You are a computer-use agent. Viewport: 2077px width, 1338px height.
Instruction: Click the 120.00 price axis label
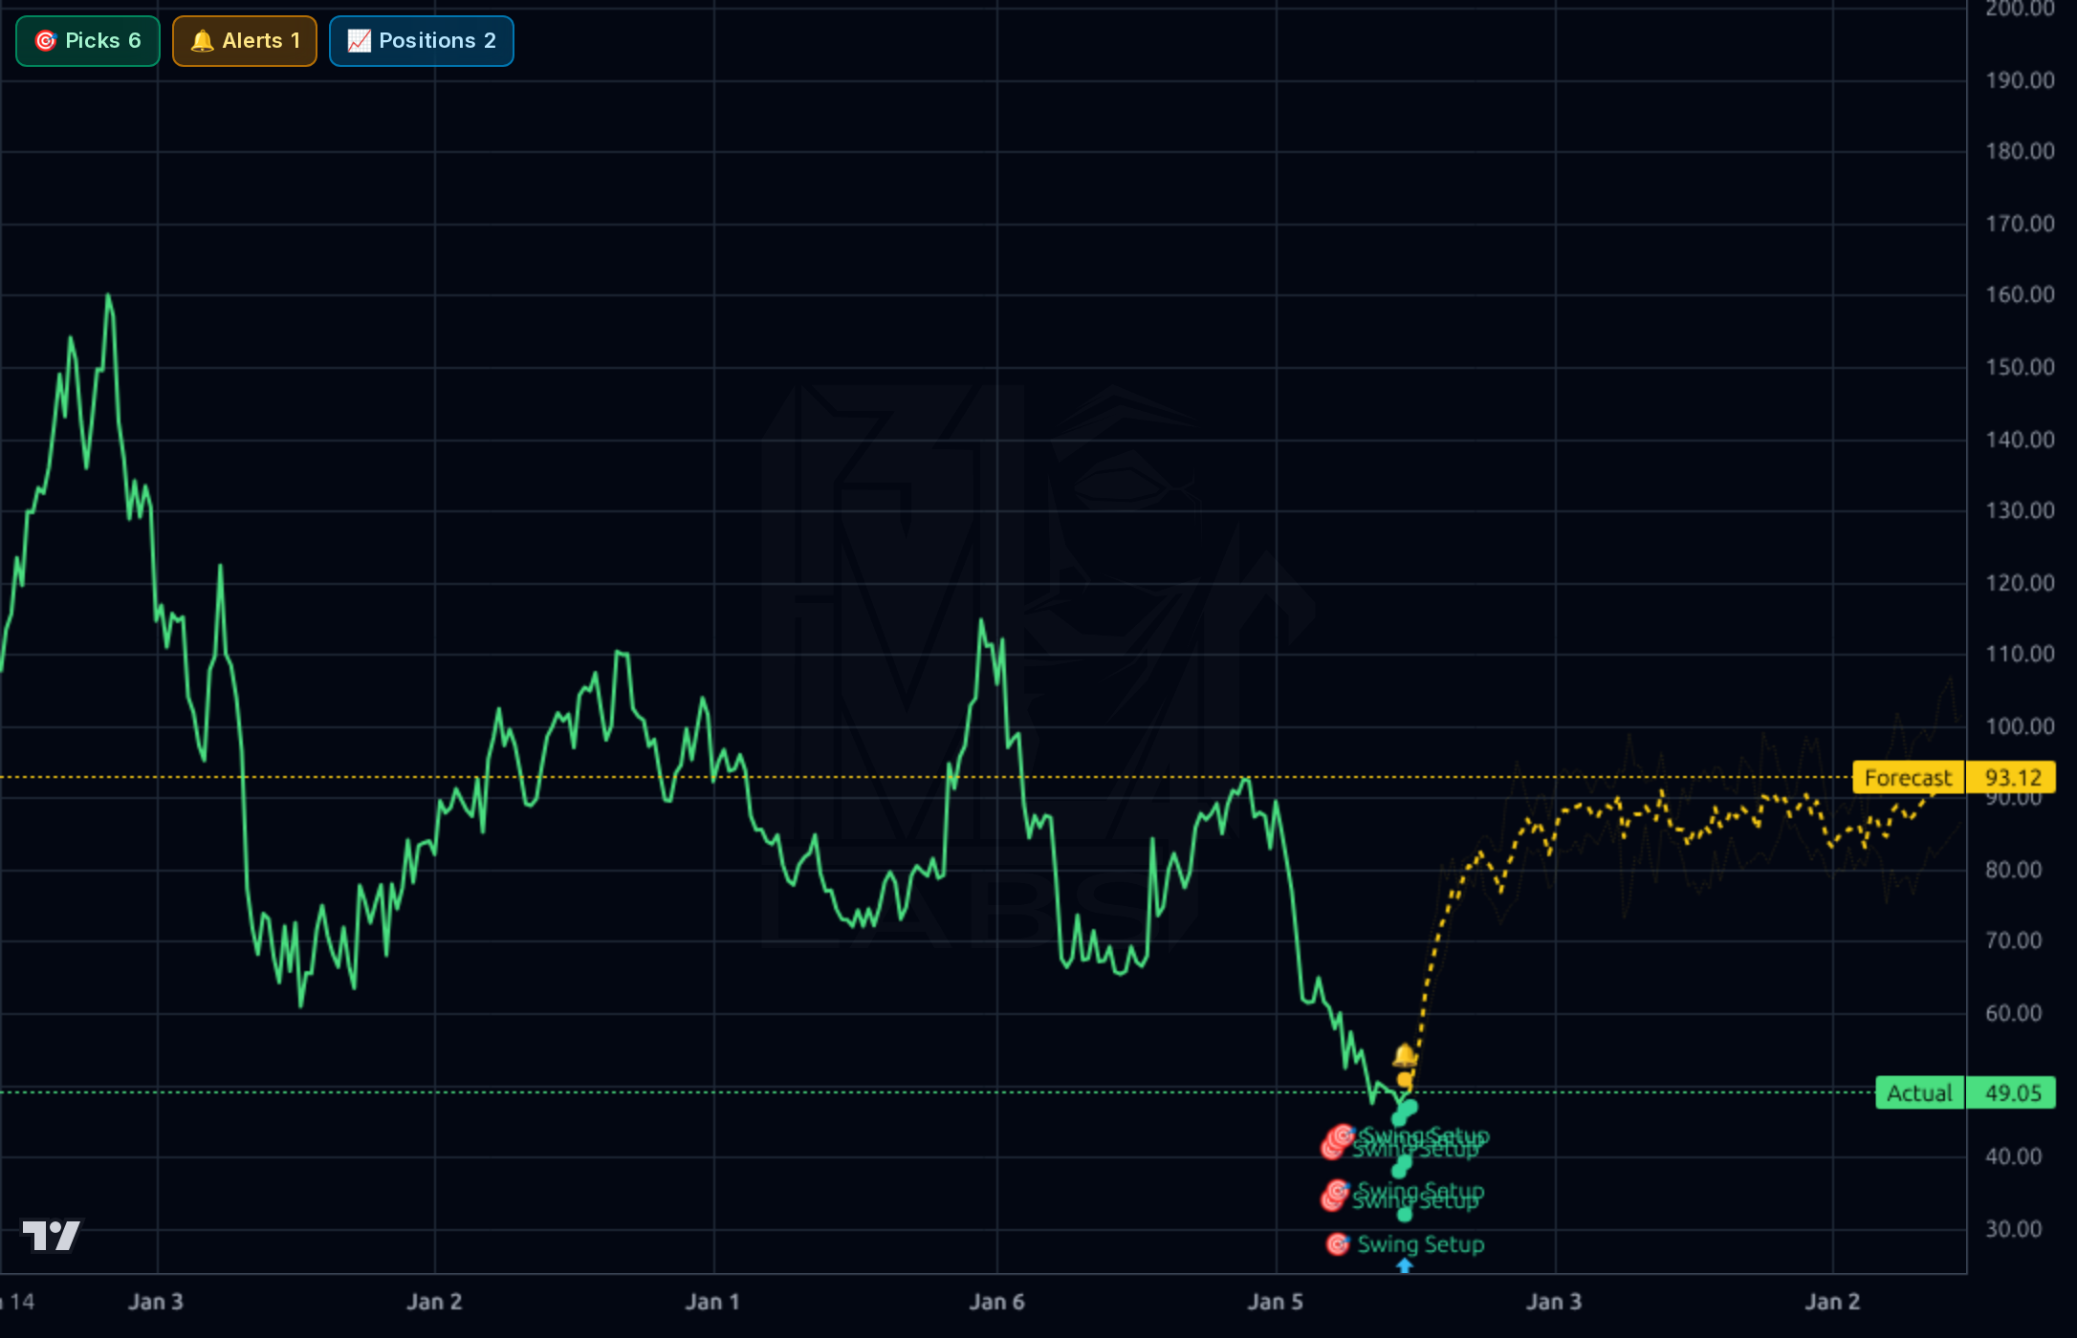tap(2020, 583)
